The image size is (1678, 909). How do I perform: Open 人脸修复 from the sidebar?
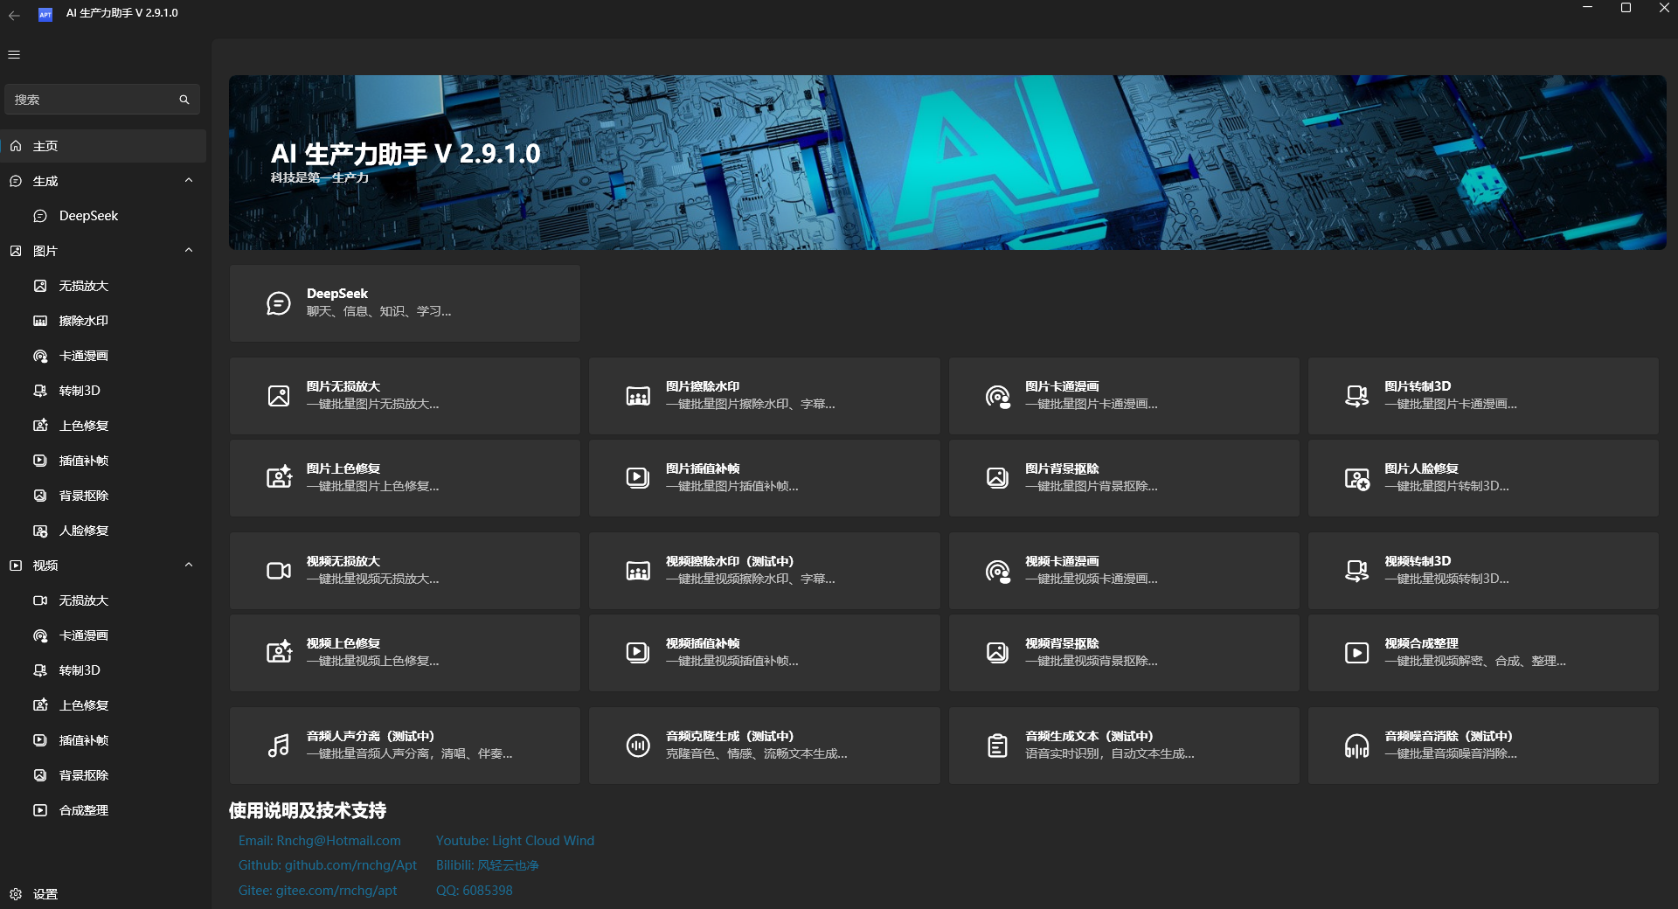click(83, 531)
